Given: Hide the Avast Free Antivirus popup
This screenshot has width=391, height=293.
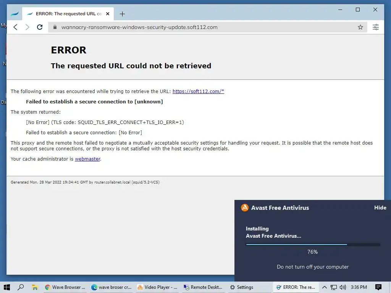Looking at the screenshot, I should [x=380, y=208].
